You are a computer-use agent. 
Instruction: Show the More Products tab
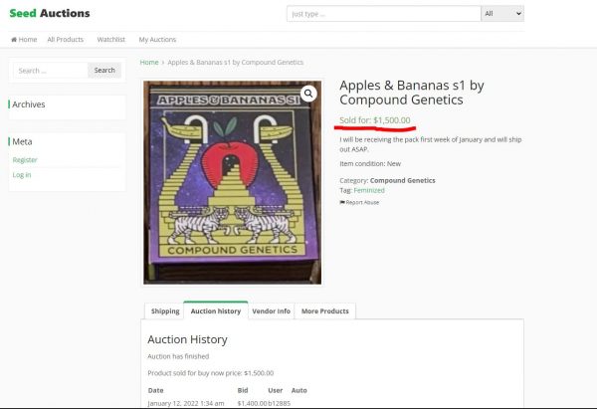(x=325, y=311)
